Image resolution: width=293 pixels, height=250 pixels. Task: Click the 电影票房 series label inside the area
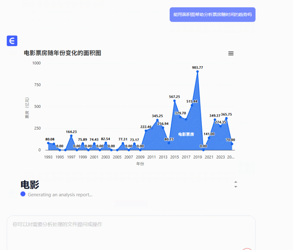click(186, 134)
